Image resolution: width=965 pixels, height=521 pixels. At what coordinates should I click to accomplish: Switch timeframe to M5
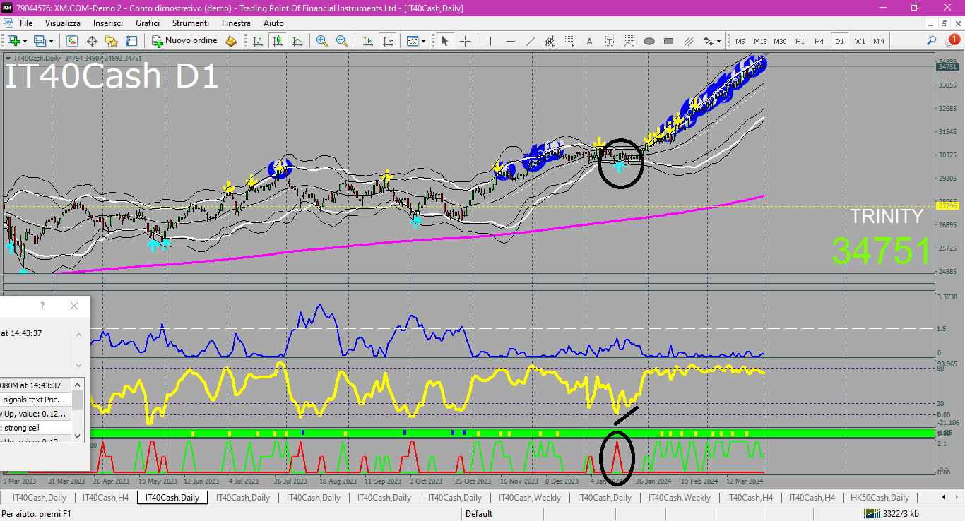pos(740,41)
